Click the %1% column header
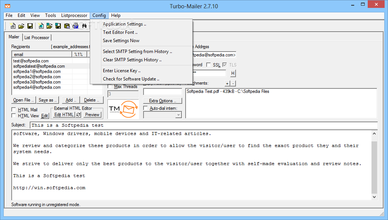The width and height of the screenshot is (388, 220). point(79,54)
